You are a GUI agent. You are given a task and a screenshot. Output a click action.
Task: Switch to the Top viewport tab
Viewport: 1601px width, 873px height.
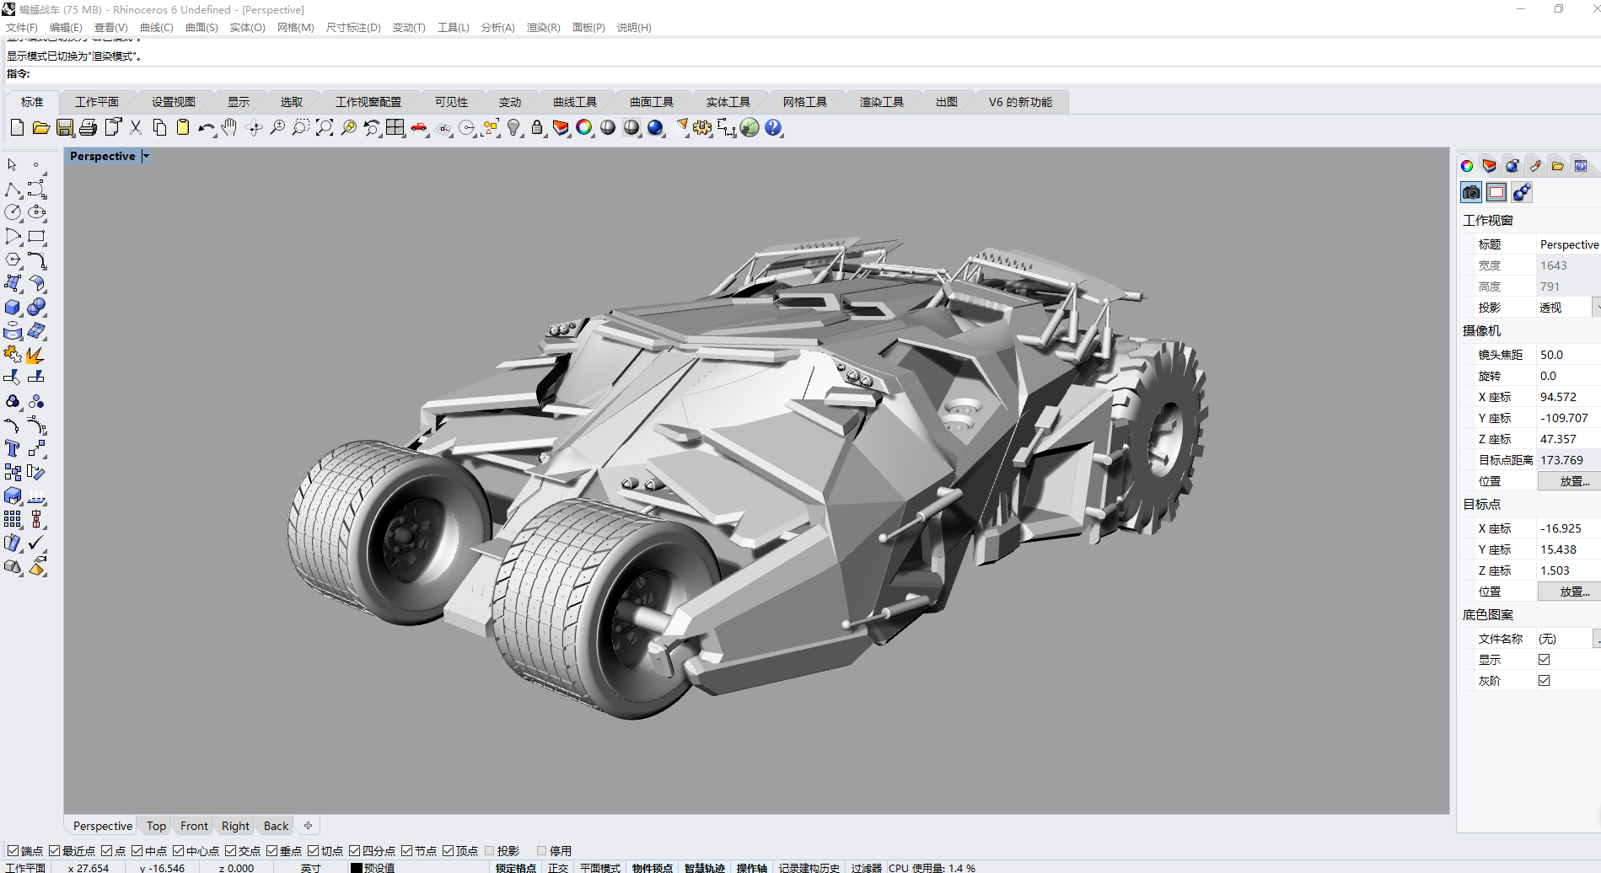click(x=156, y=827)
